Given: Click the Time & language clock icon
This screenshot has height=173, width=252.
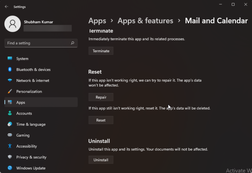Looking at the screenshot, I should [10, 124].
